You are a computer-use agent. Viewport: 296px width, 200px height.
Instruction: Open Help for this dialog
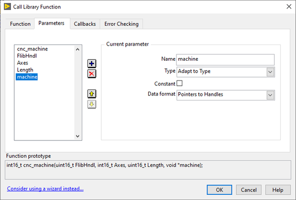(x=278, y=190)
